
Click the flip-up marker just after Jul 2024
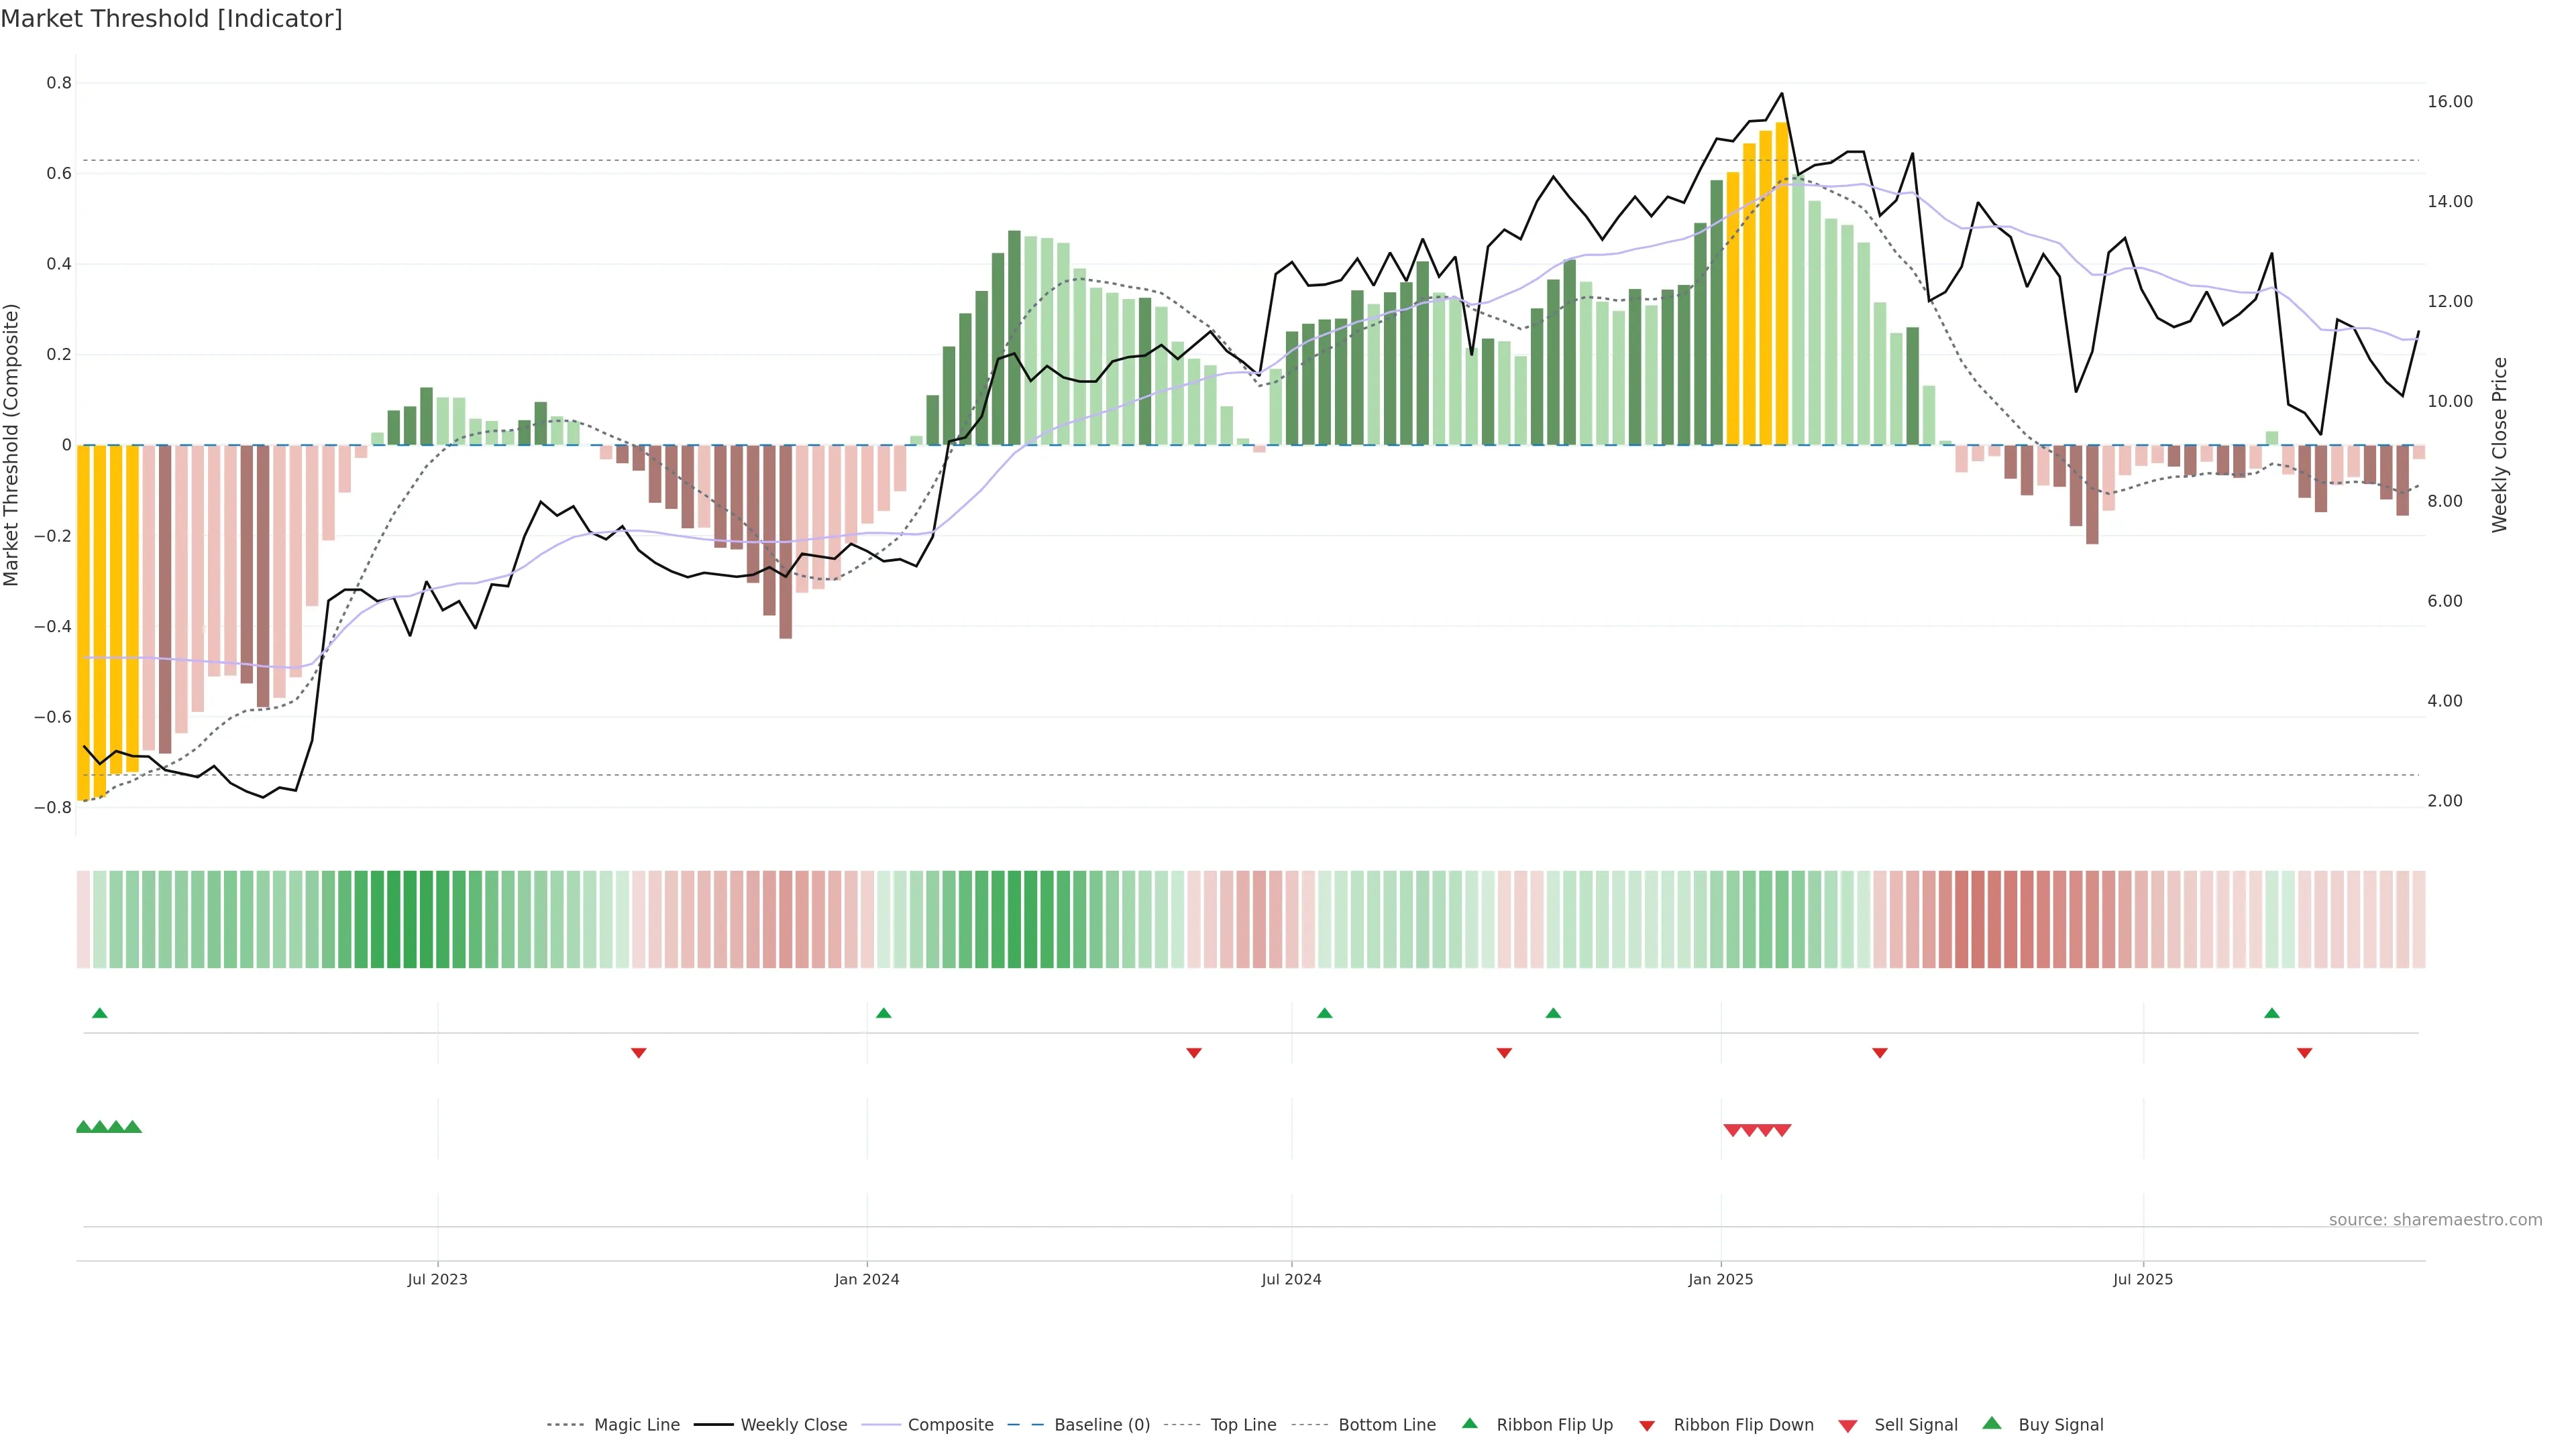[x=1324, y=1014]
